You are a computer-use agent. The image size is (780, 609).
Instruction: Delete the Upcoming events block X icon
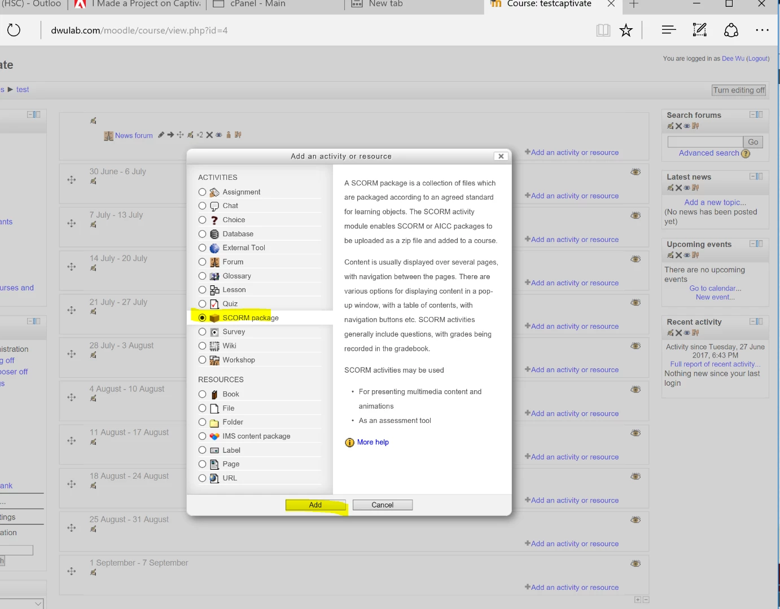coord(678,255)
